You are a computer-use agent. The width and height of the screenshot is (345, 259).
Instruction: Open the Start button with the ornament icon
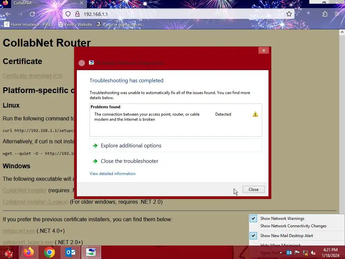[x=8, y=252]
